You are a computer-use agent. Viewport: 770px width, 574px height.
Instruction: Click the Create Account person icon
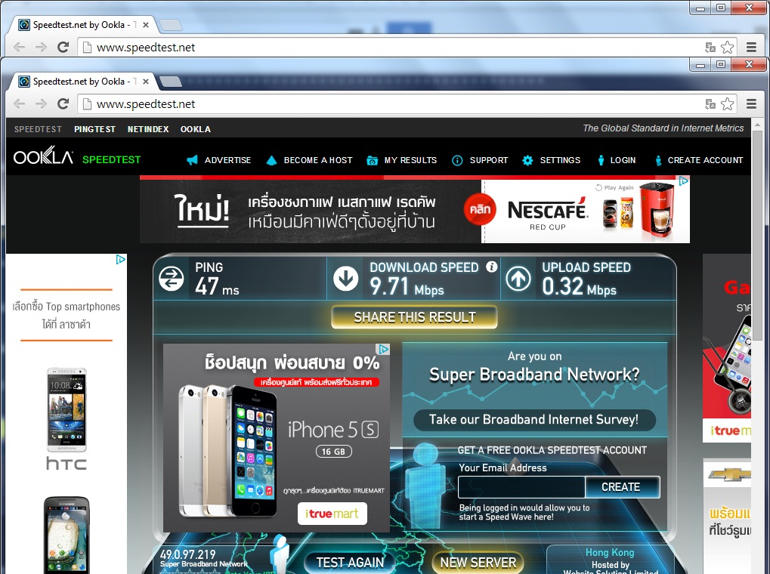pyautogui.click(x=658, y=161)
